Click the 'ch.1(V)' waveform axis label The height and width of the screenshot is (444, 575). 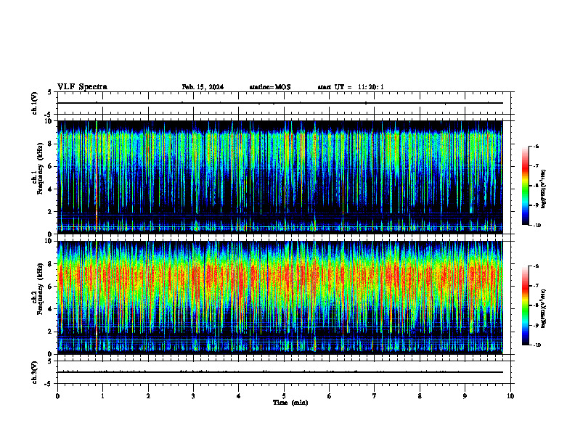click(x=35, y=103)
